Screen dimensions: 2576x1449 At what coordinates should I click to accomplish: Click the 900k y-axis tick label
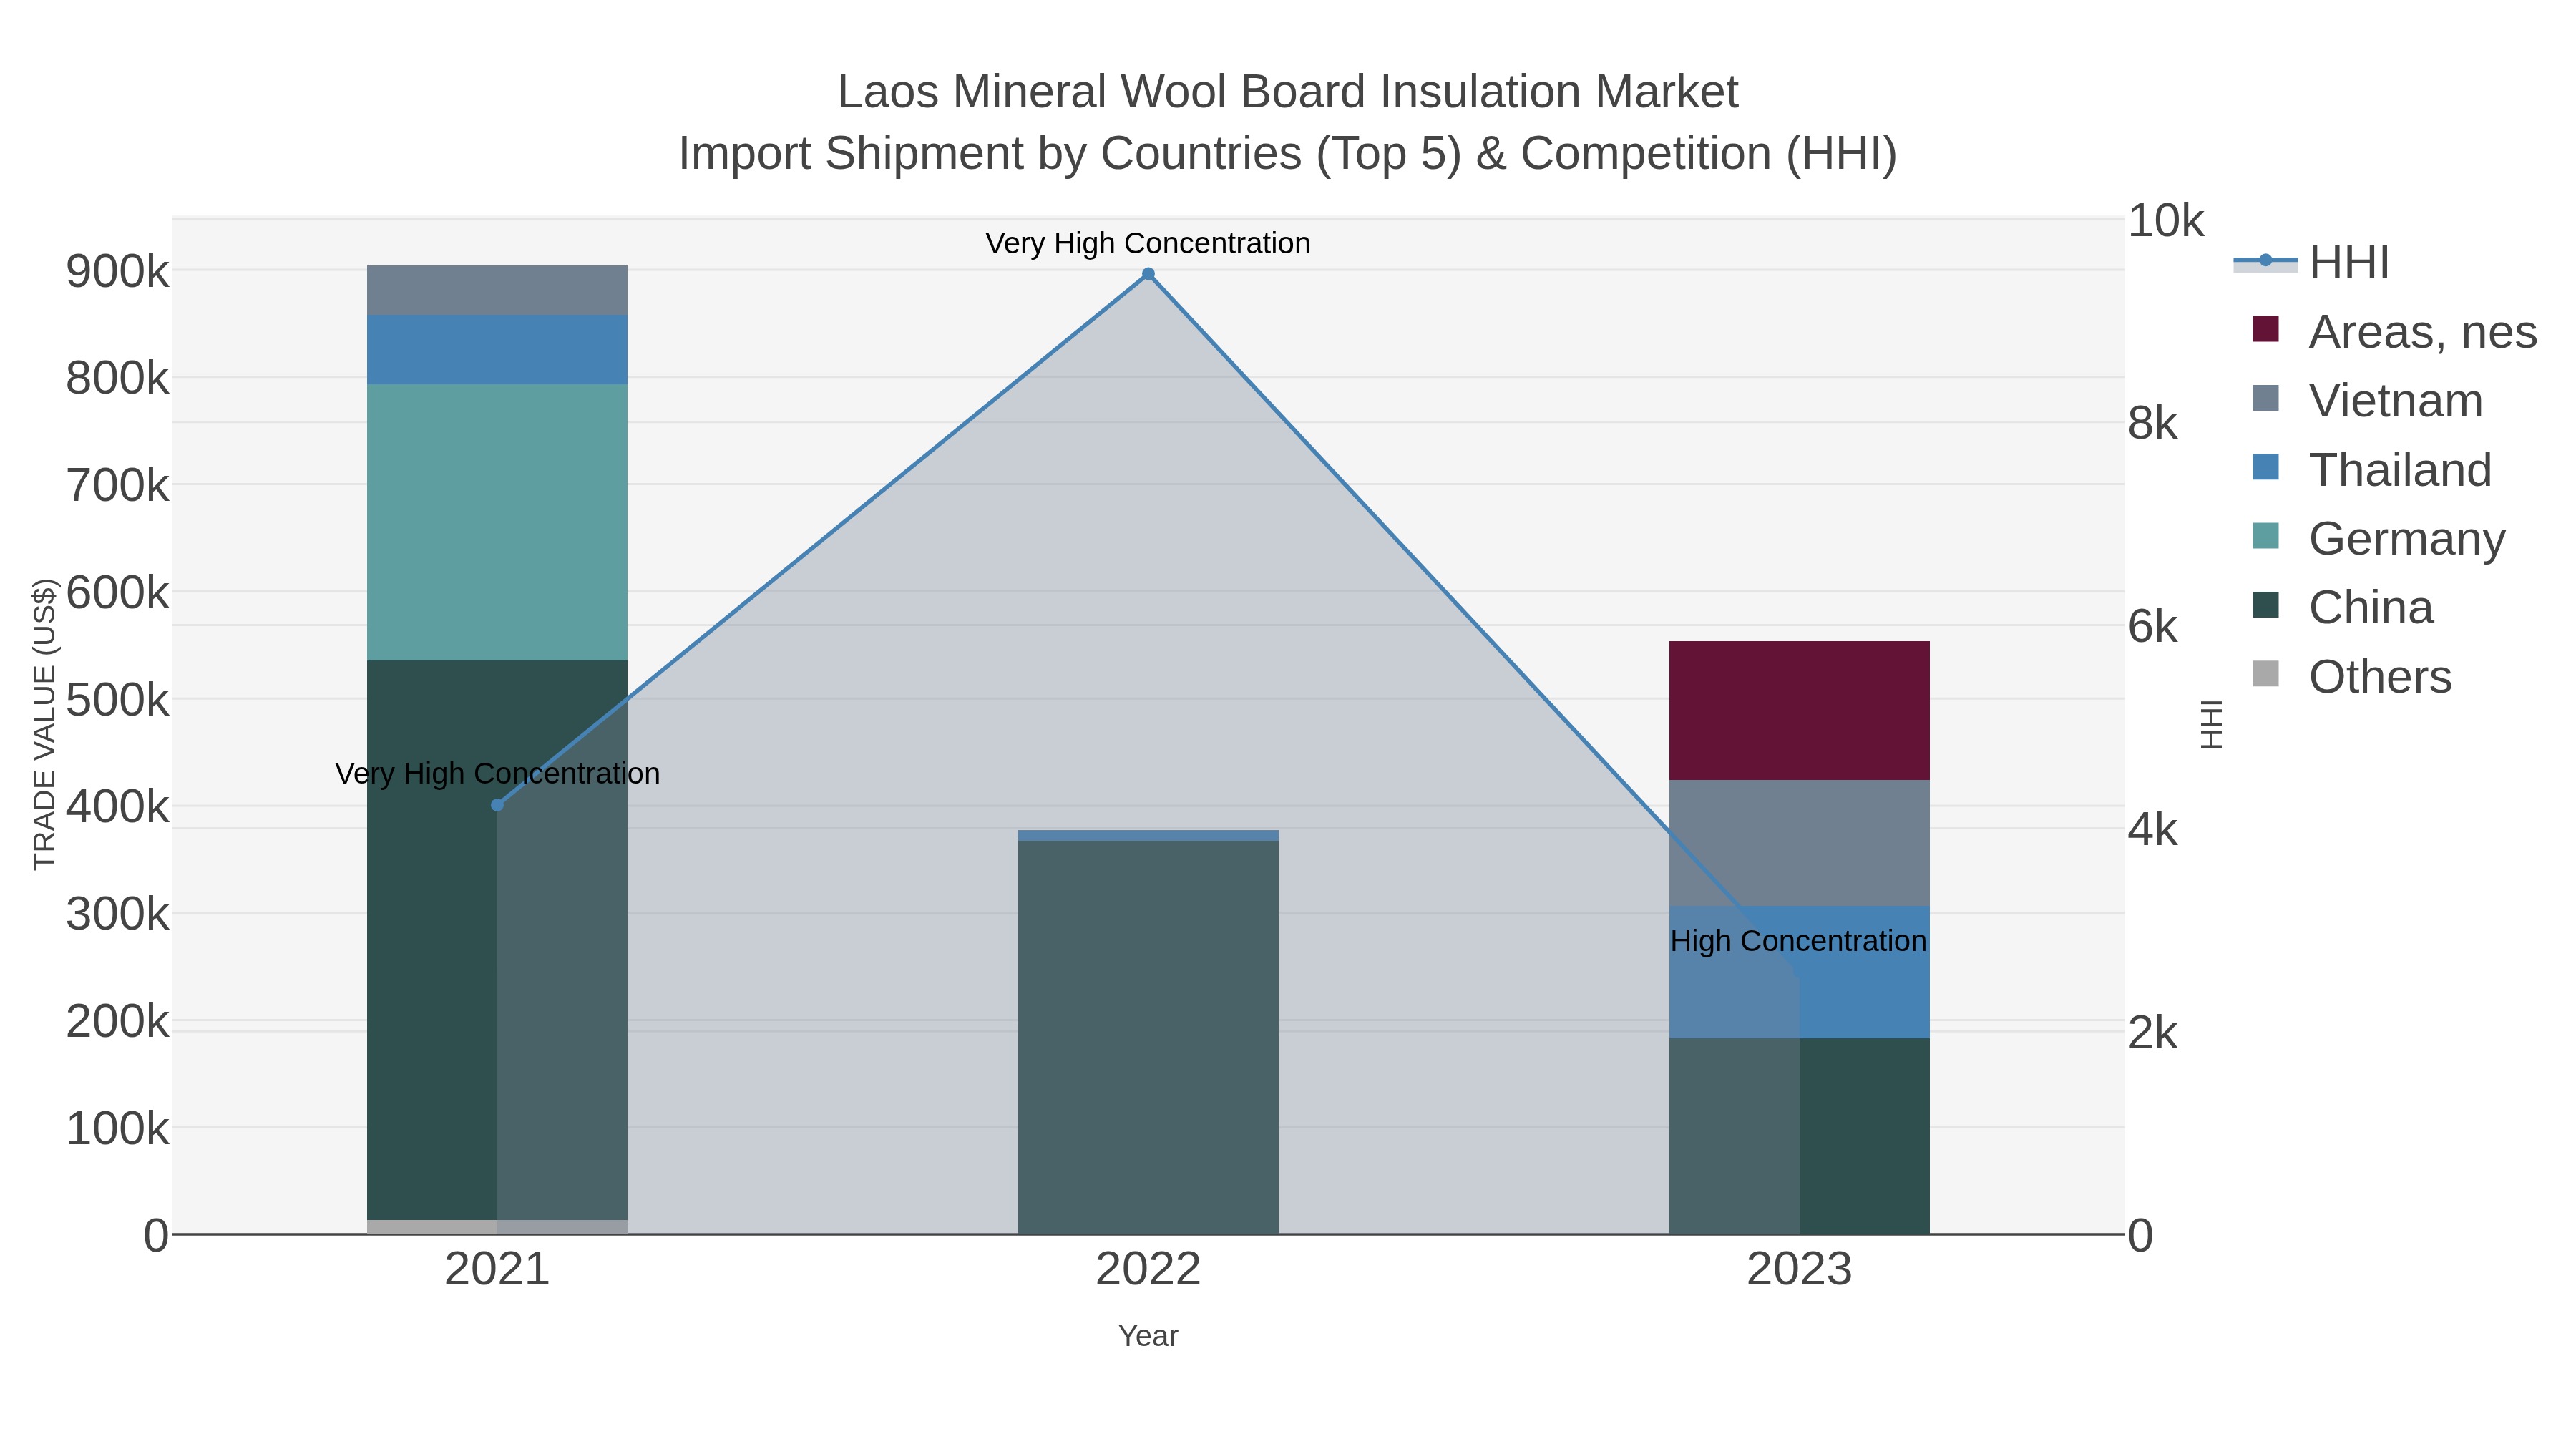118,272
